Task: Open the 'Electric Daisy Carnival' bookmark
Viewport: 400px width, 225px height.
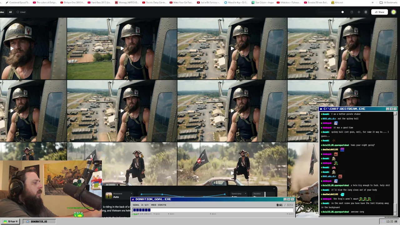Action: click(154, 2)
